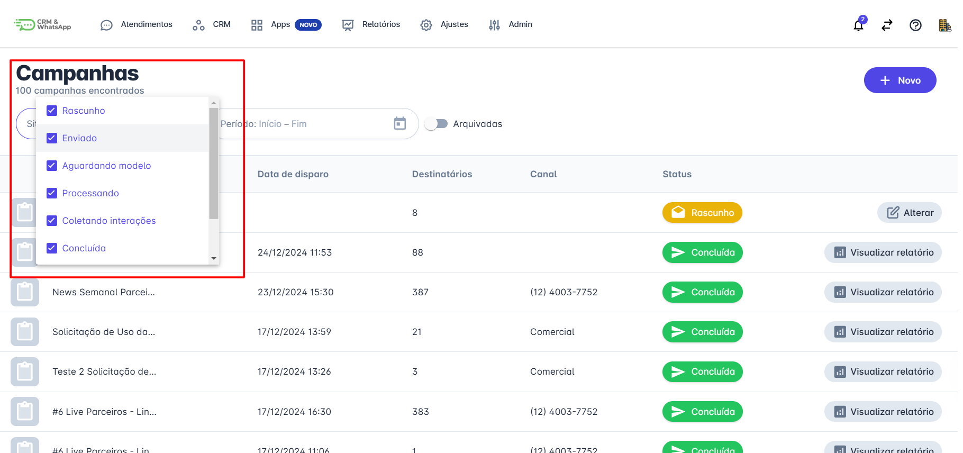This screenshot has width=963, height=453.
Task: Create a new campaign with Novo button
Action: pyautogui.click(x=900, y=80)
